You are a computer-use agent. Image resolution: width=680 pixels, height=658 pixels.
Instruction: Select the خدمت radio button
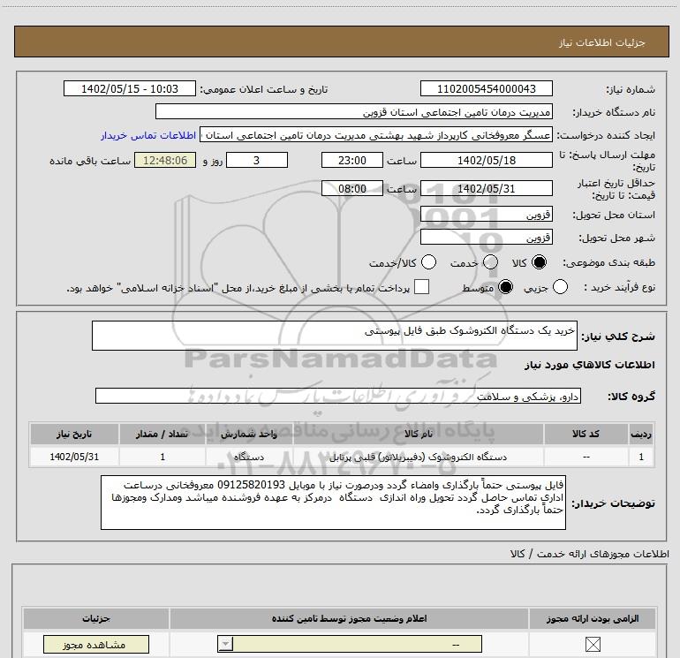pyautogui.click(x=490, y=262)
